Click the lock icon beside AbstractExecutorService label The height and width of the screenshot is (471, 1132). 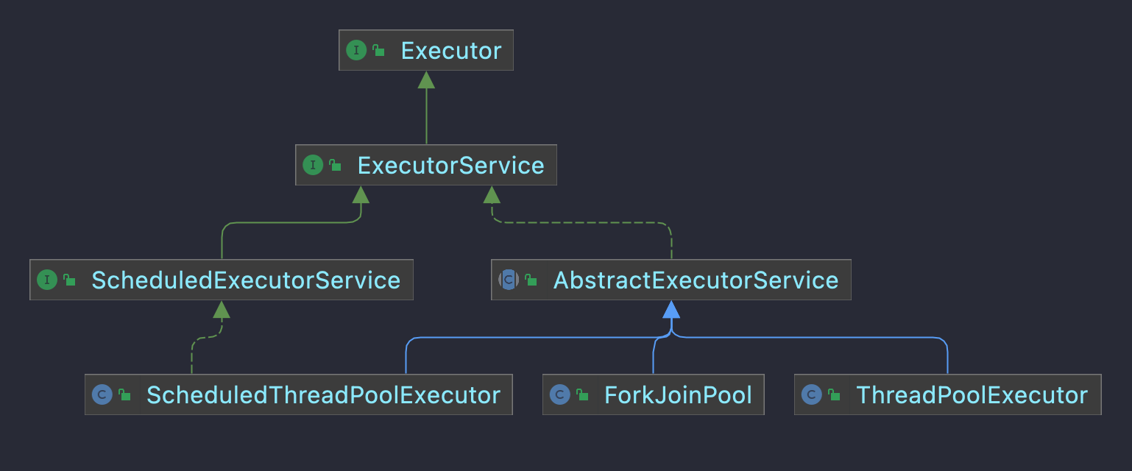pyautogui.click(x=531, y=280)
